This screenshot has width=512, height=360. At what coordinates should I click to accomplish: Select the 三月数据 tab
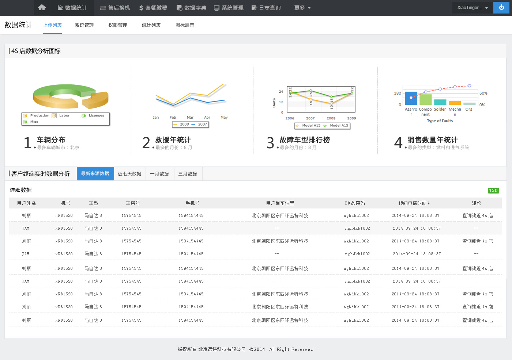(188, 174)
